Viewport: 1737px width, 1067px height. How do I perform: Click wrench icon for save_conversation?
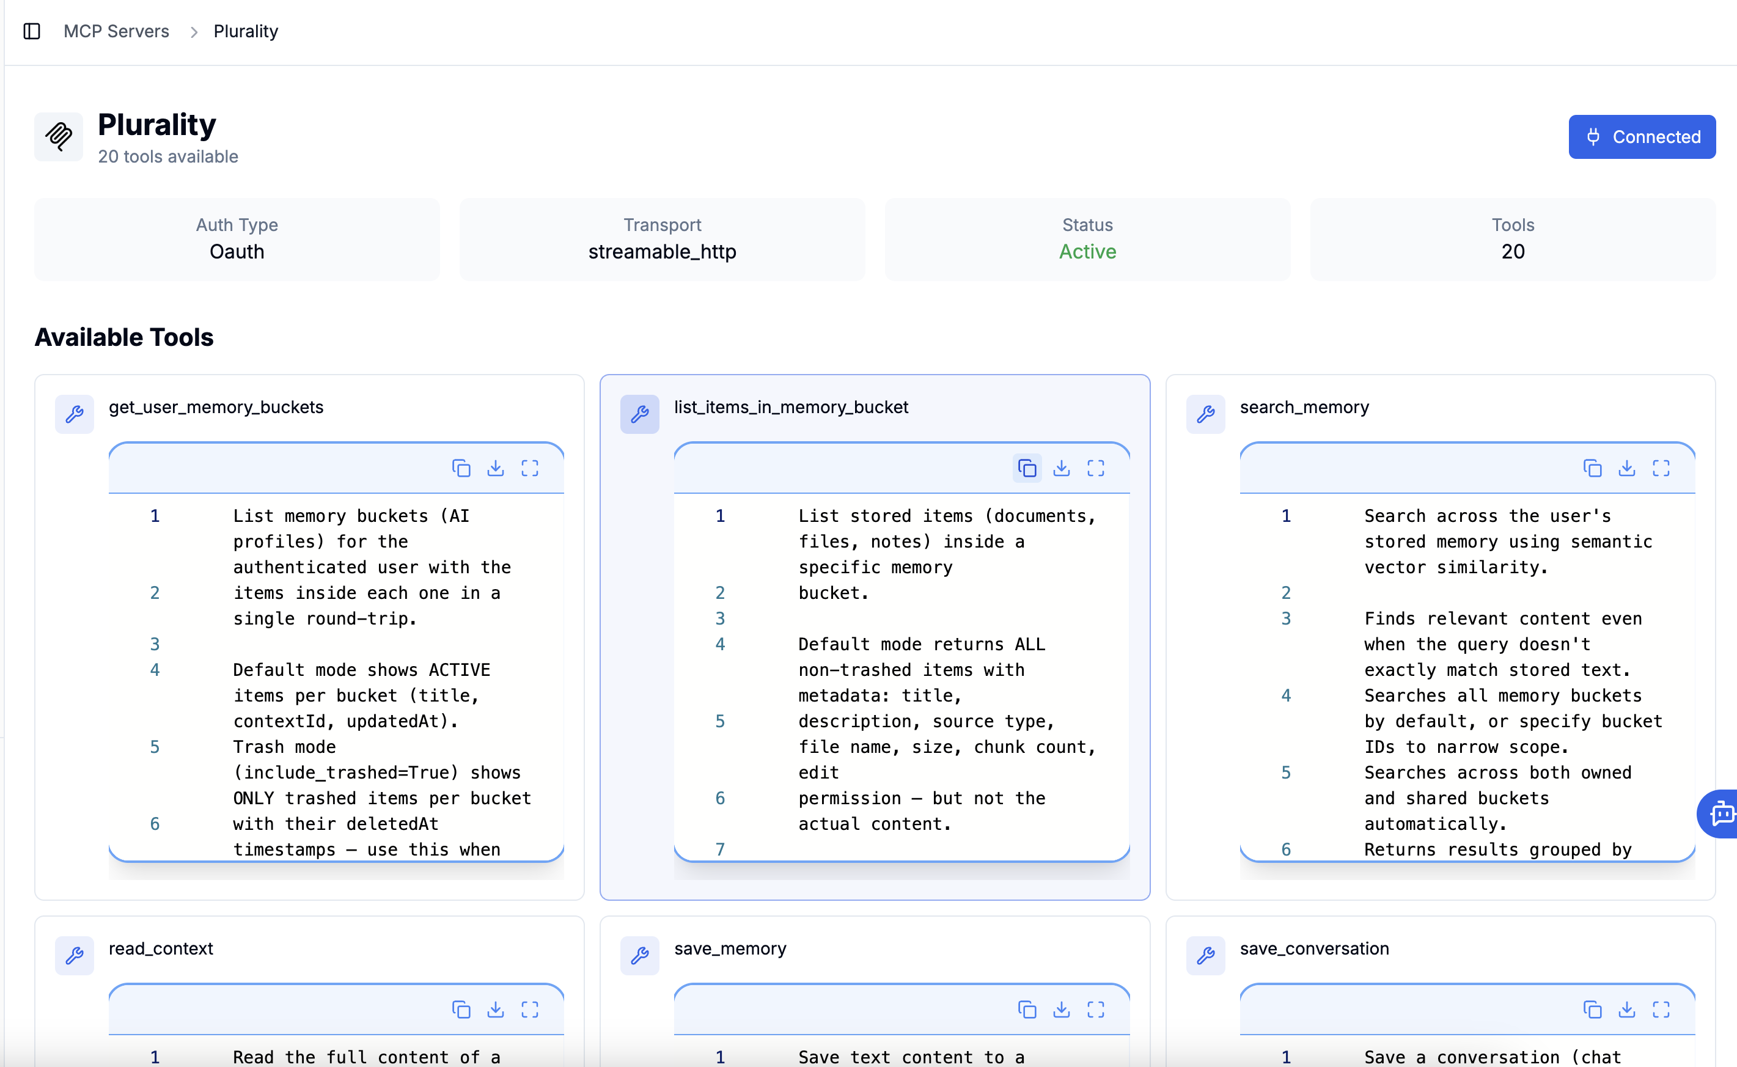click(x=1205, y=956)
